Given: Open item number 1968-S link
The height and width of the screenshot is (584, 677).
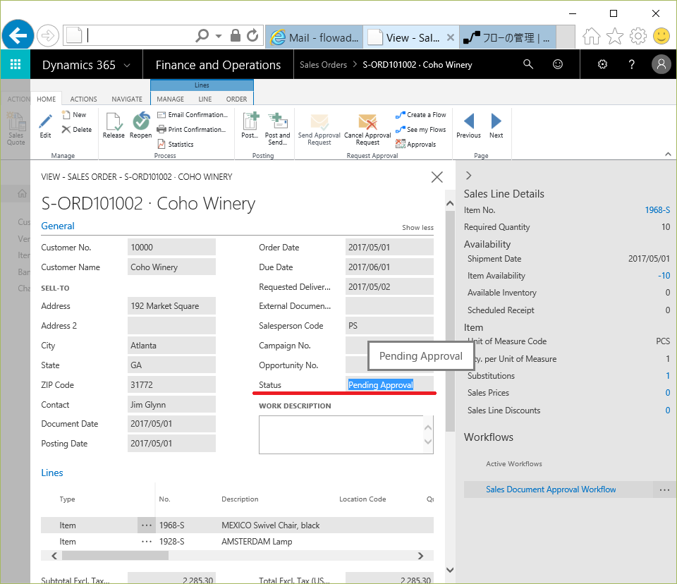Looking at the screenshot, I should click(657, 210).
